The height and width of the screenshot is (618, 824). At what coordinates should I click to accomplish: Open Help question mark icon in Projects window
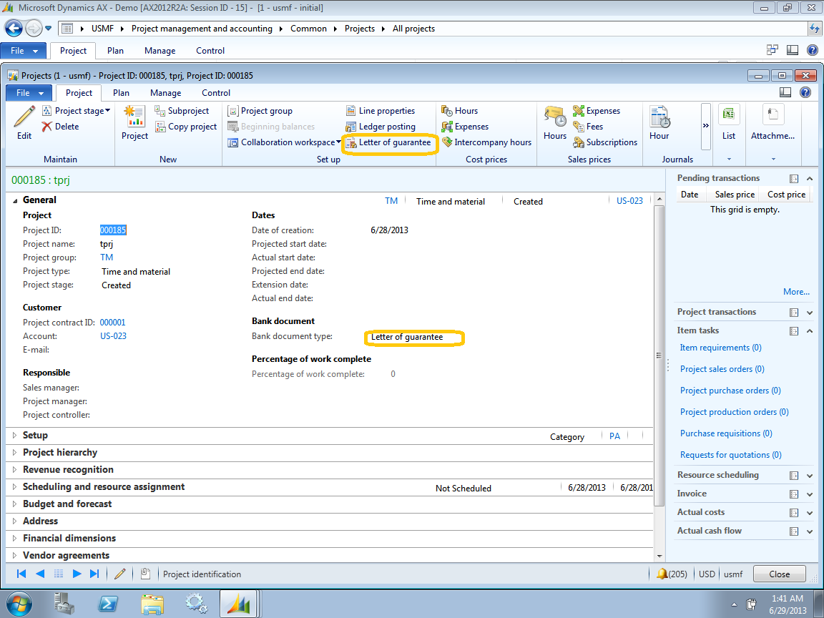tap(805, 92)
